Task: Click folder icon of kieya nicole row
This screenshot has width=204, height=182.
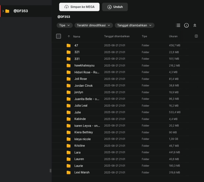Action: [x=69, y=139]
